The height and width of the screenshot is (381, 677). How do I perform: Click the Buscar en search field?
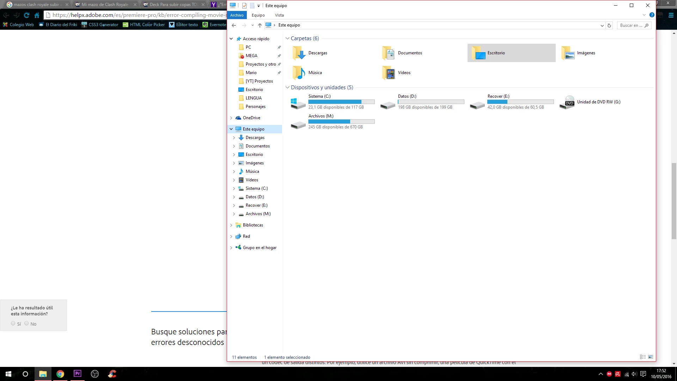631,25
